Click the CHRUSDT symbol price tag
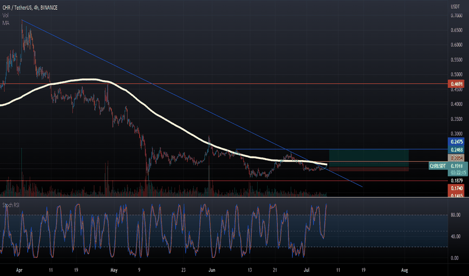The height and width of the screenshot is (276, 469). click(438, 166)
